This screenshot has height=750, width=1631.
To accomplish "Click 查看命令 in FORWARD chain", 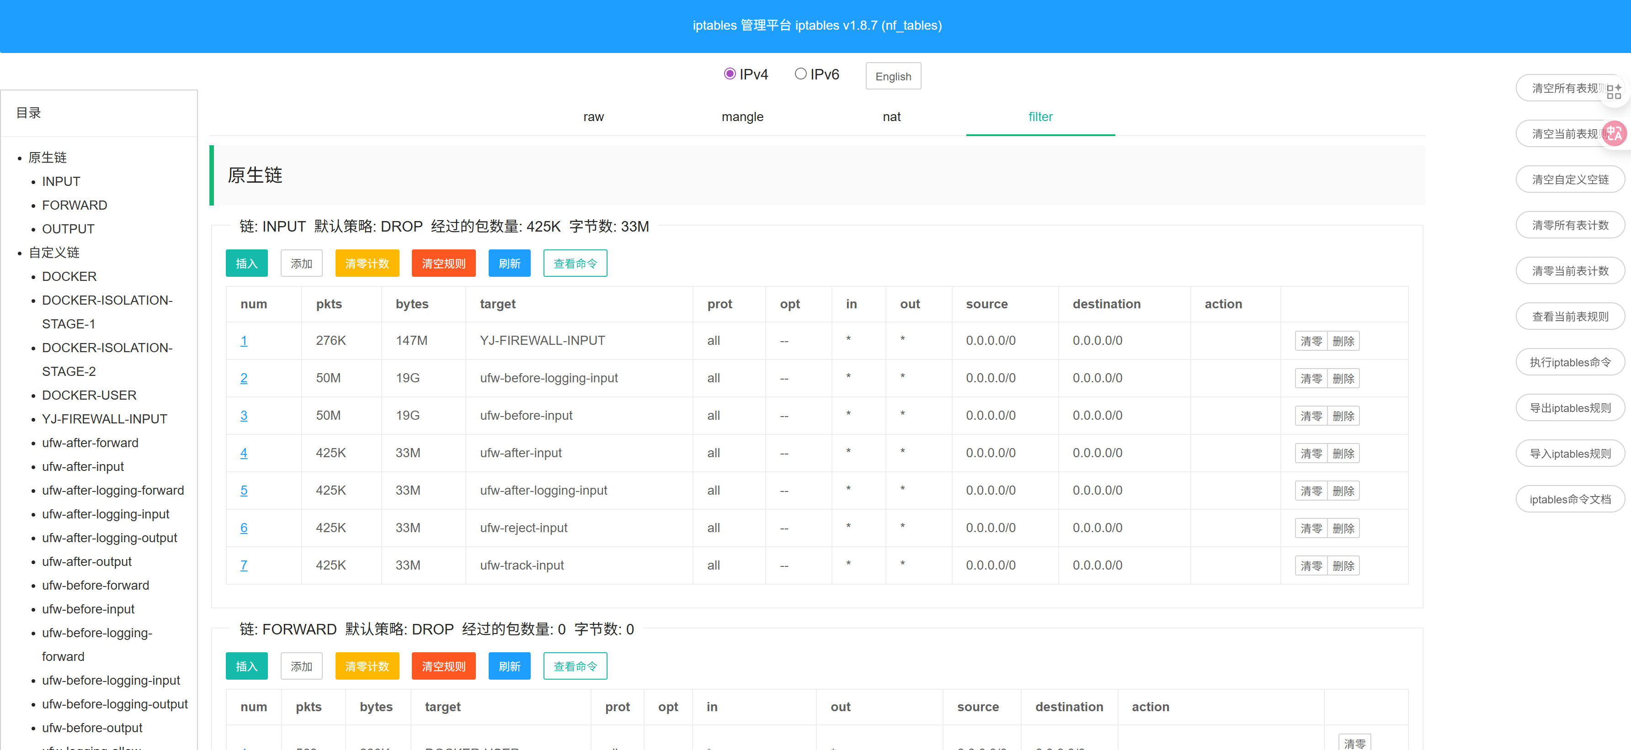I will [575, 666].
